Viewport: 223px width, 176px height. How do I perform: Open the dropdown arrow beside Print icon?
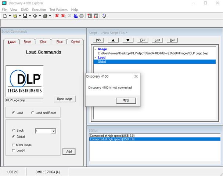pyautogui.click(x=50, y=16)
